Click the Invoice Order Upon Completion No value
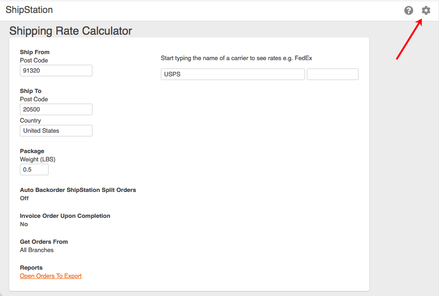Viewport: 439px width, 296px height. (24, 224)
